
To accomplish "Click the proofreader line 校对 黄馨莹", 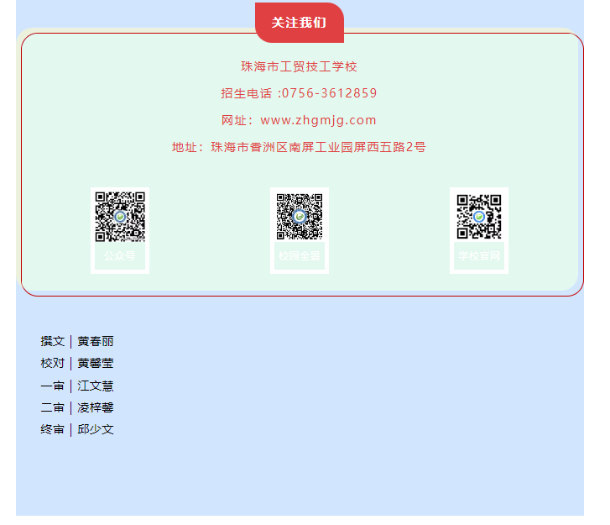I will click(77, 364).
